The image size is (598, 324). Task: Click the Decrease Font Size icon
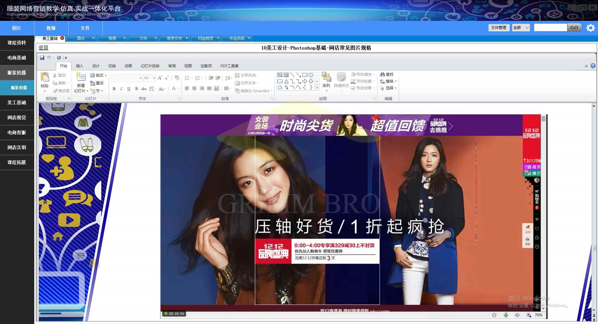[x=167, y=78]
